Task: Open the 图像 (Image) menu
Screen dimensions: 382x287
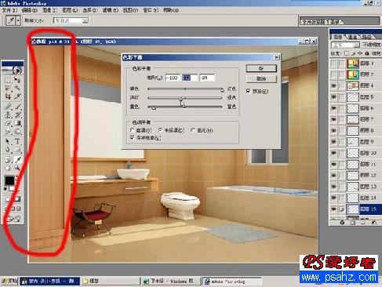Action: pyautogui.click(x=49, y=10)
